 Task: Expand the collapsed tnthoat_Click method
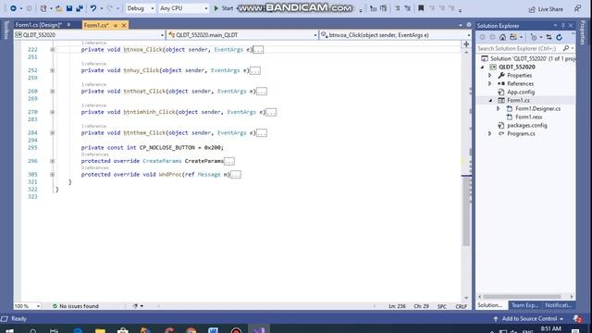pyautogui.click(x=52, y=92)
